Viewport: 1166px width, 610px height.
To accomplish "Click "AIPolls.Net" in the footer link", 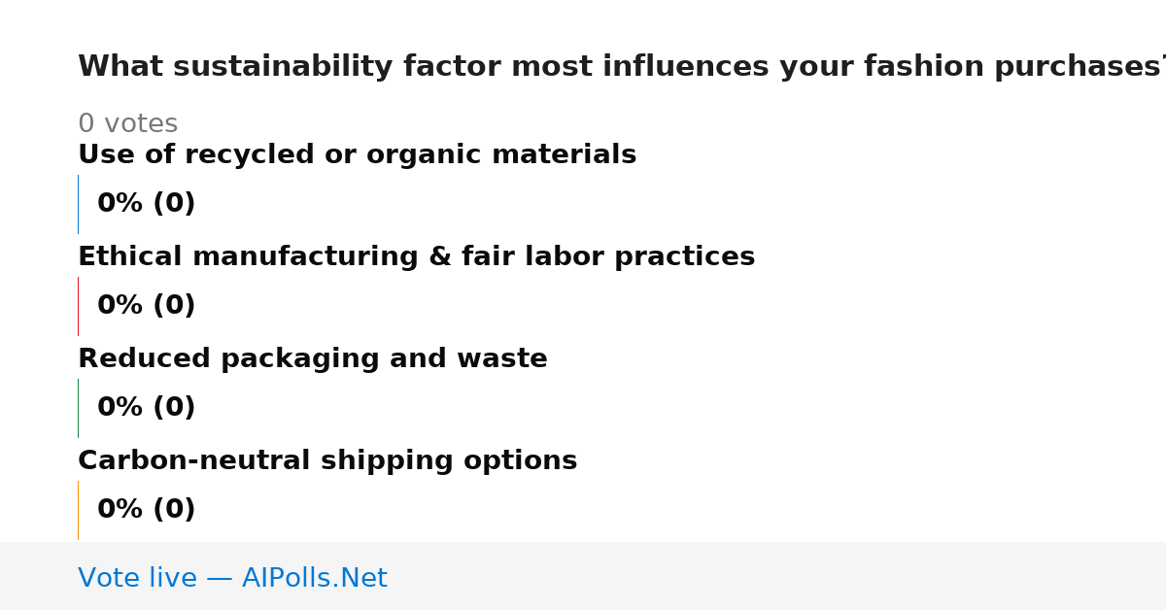I will point(314,578).
